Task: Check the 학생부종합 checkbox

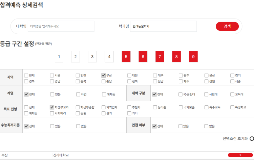Action: pyautogui.click(x=78, y=107)
